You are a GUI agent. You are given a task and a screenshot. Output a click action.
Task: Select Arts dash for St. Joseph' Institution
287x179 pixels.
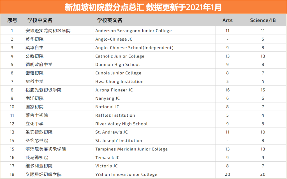tap(227, 141)
